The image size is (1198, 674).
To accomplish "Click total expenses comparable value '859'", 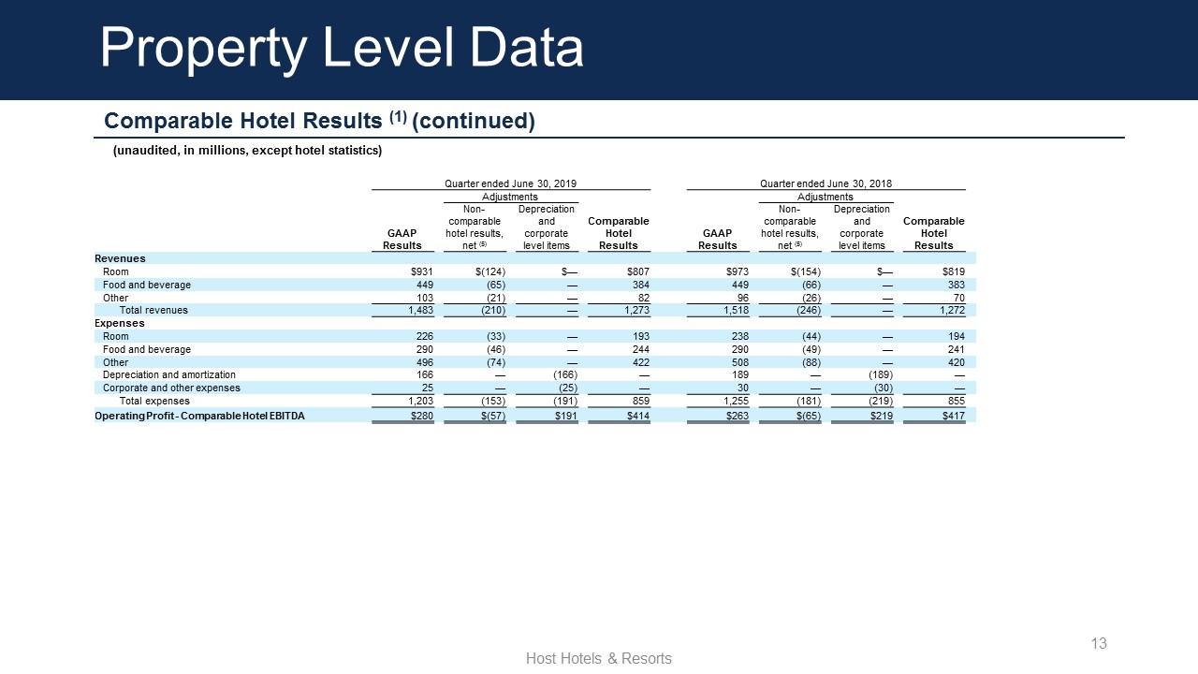I will point(640,401).
